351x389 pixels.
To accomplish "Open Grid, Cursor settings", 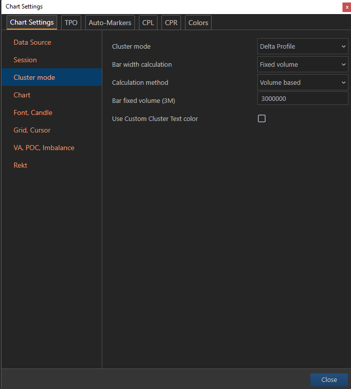I will (52, 130).
